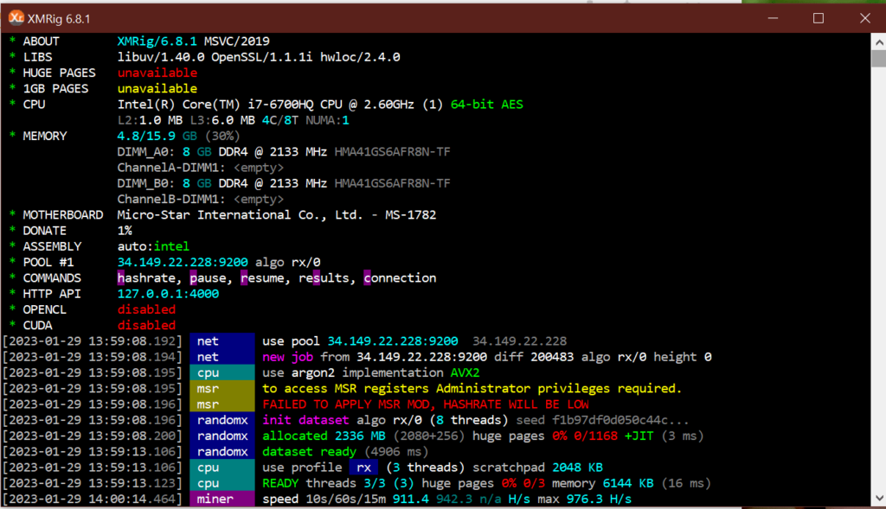This screenshot has height=509, width=886.
Task: Click POOL #1 address '34.149.22.228:9200'
Action: (x=183, y=263)
